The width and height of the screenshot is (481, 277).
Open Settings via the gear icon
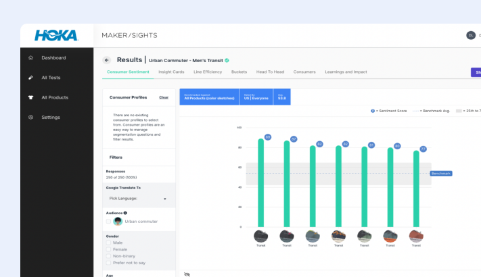[30, 118]
